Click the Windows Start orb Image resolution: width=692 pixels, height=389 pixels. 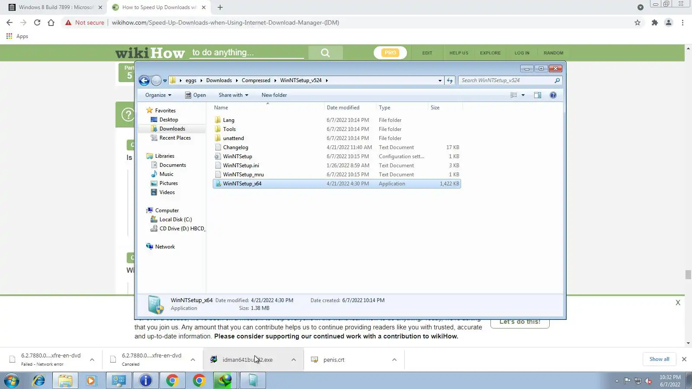[12, 380]
